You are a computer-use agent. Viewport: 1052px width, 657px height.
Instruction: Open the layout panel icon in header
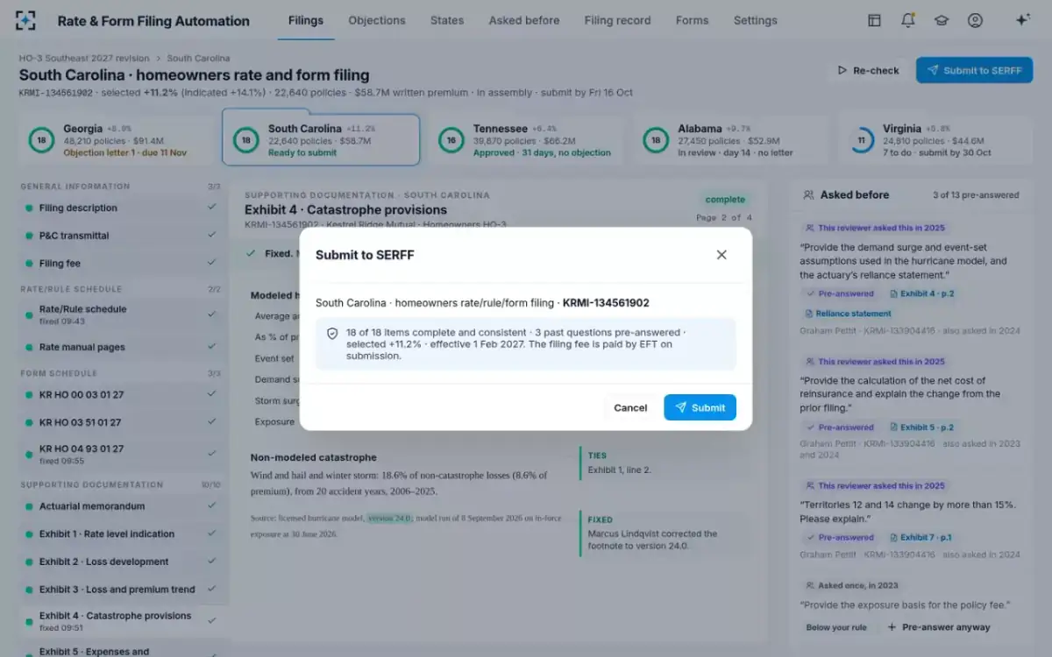(x=874, y=20)
